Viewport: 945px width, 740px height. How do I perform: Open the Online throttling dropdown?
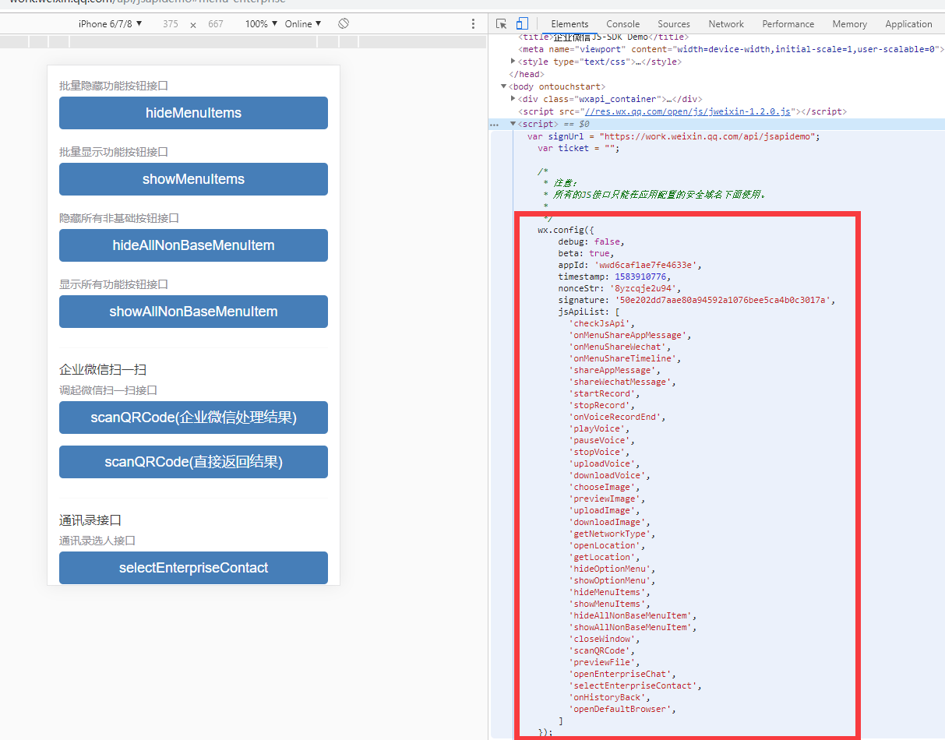[303, 24]
